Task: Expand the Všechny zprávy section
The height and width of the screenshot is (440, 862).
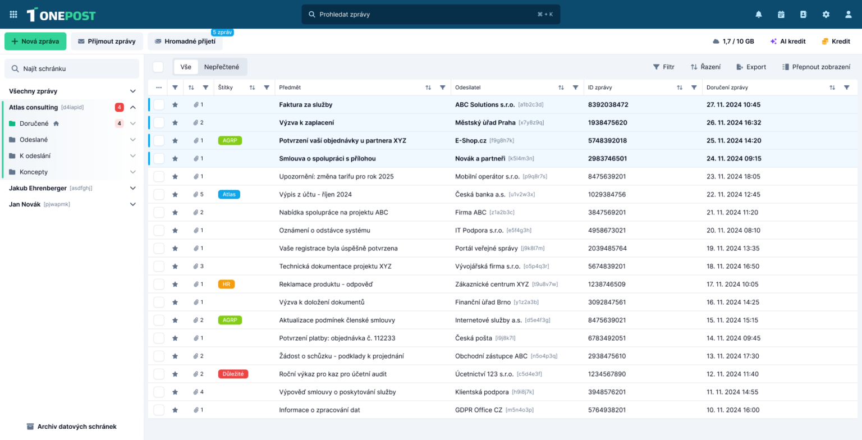Action: coord(133,91)
